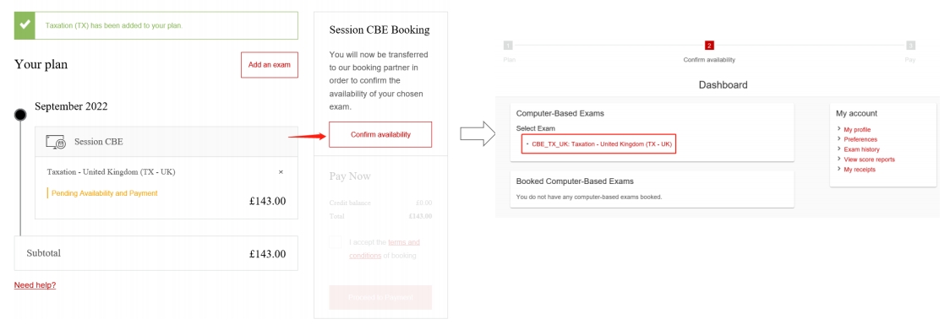Click step 2 Confirm availability indicator
Viewport: 950px width, 330px height.
click(x=709, y=46)
